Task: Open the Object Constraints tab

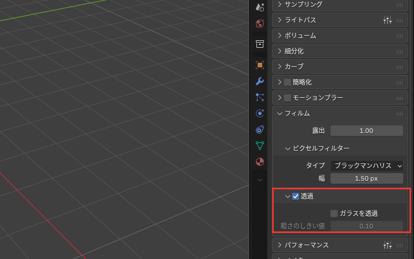Action: click(260, 129)
